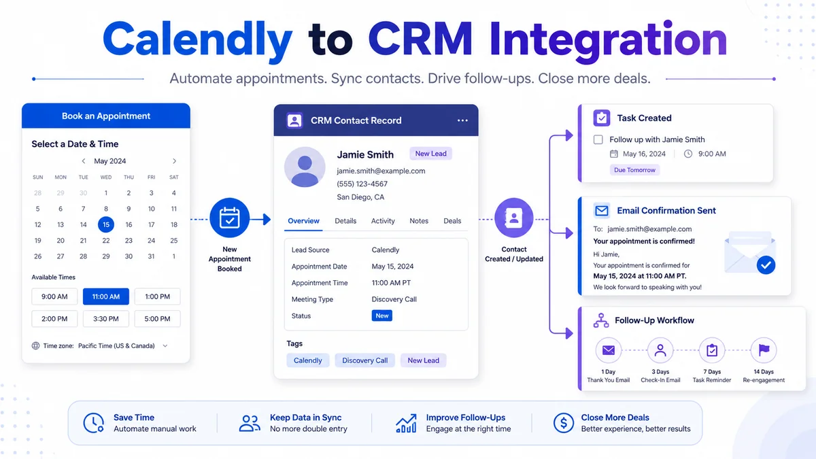The image size is (816, 459).
Task: Choose the 2:00 PM time slot
Action: pos(54,318)
